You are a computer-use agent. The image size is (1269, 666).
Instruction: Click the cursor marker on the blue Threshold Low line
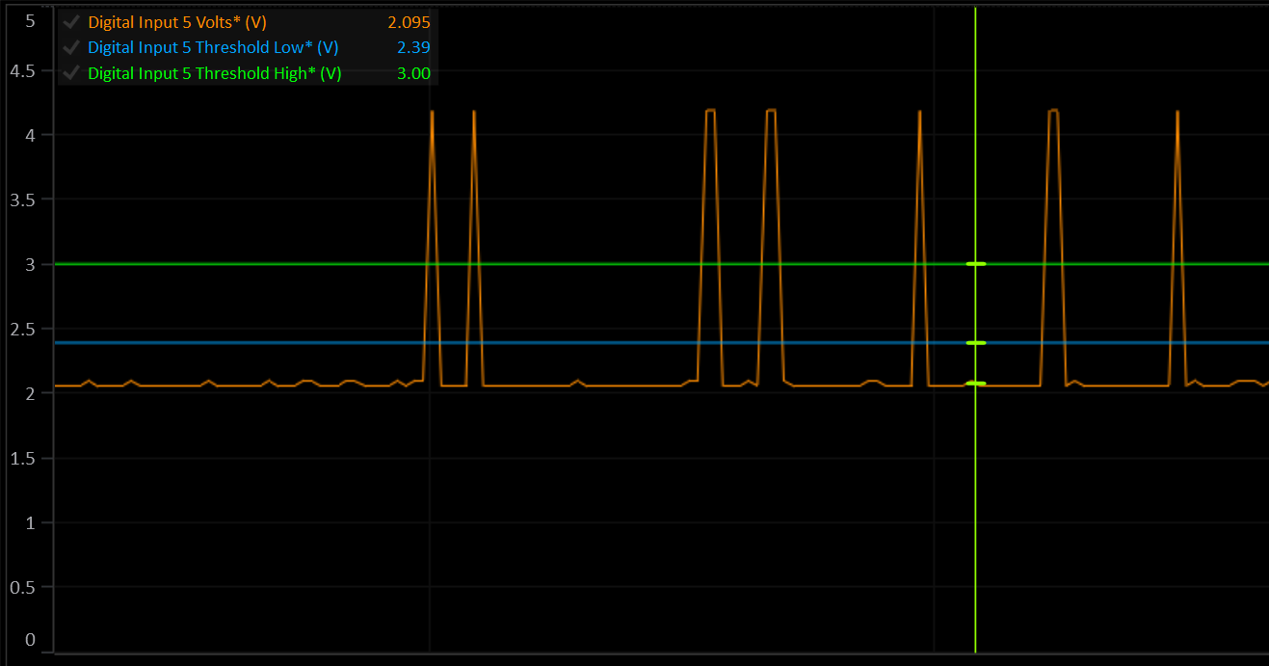click(x=975, y=341)
